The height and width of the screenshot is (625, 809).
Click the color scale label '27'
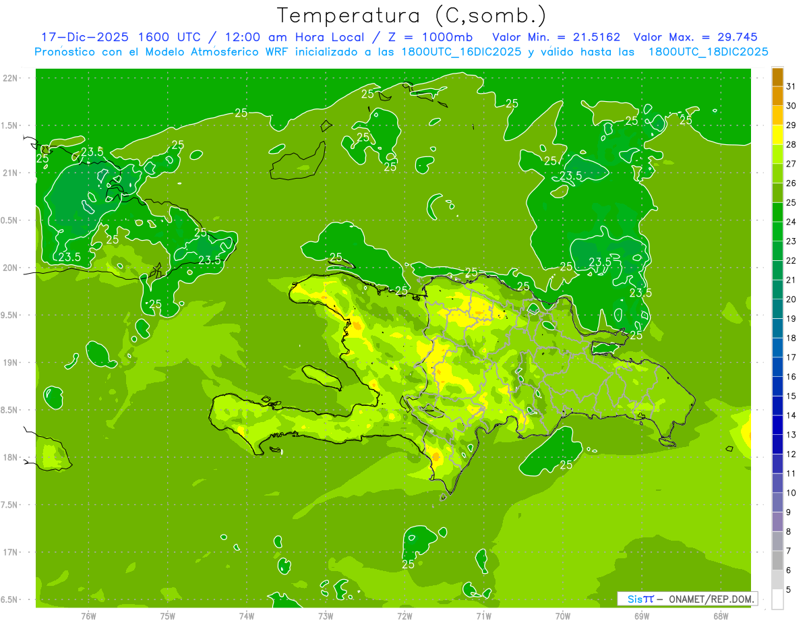click(x=791, y=165)
